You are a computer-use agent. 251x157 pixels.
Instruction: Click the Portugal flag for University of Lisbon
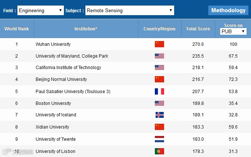(x=159, y=151)
